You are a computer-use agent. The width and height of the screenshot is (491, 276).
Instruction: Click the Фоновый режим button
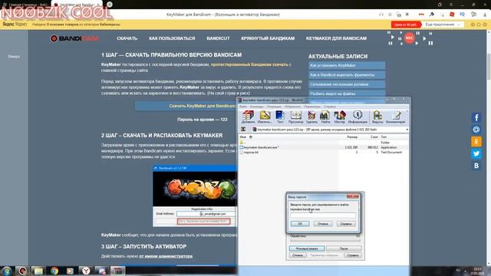tap(307, 248)
